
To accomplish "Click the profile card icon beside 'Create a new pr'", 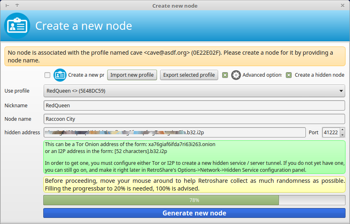I will coord(60,75).
